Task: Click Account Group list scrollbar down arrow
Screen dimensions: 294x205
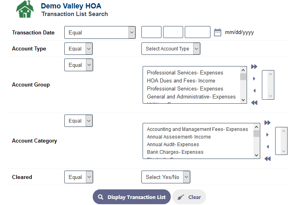Action: pos(243,100)
